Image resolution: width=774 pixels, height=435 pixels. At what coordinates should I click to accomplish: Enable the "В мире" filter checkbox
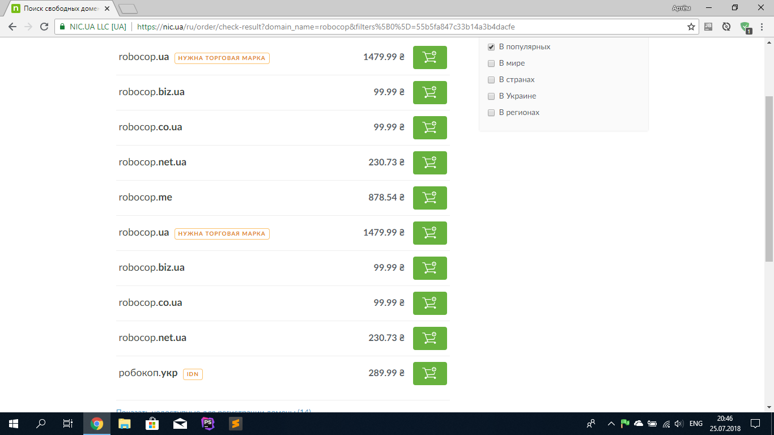pos(491,63)
